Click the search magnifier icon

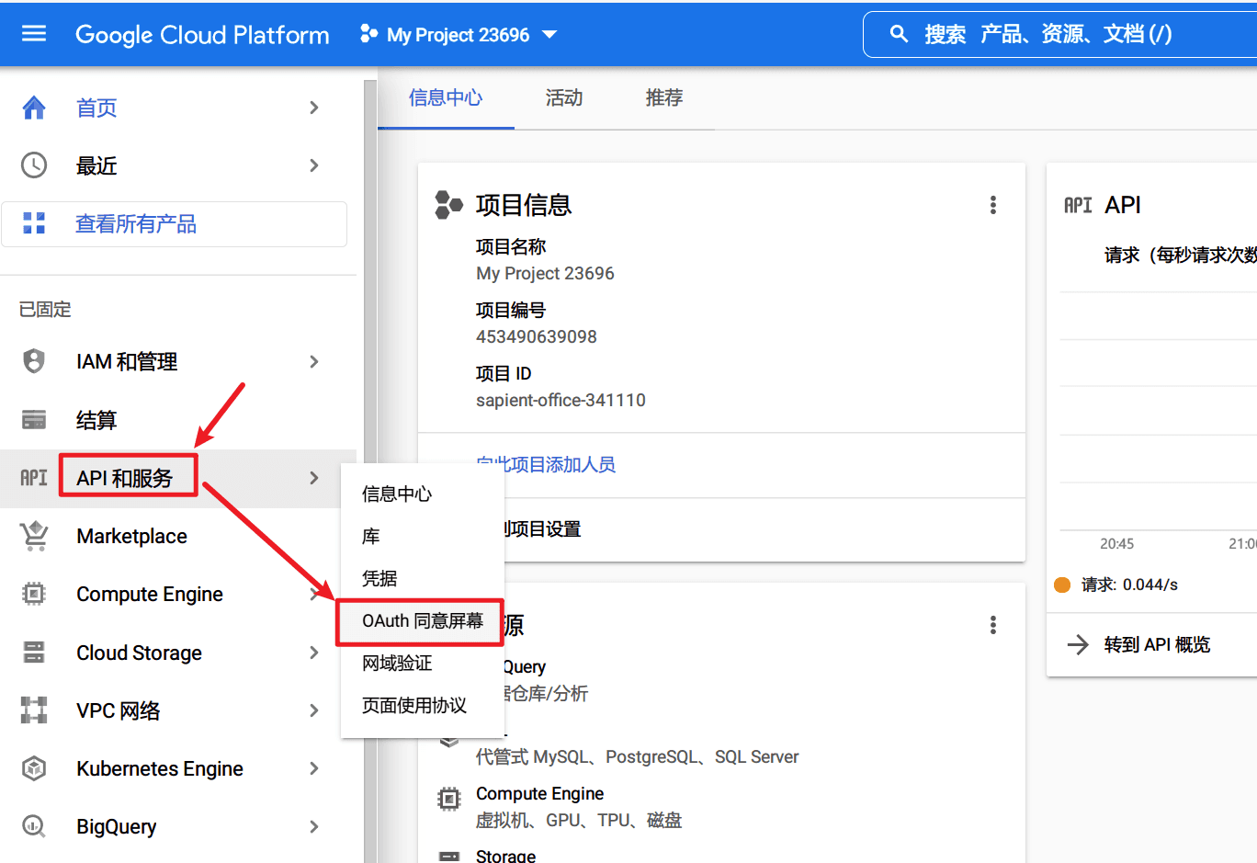point(899,34)
